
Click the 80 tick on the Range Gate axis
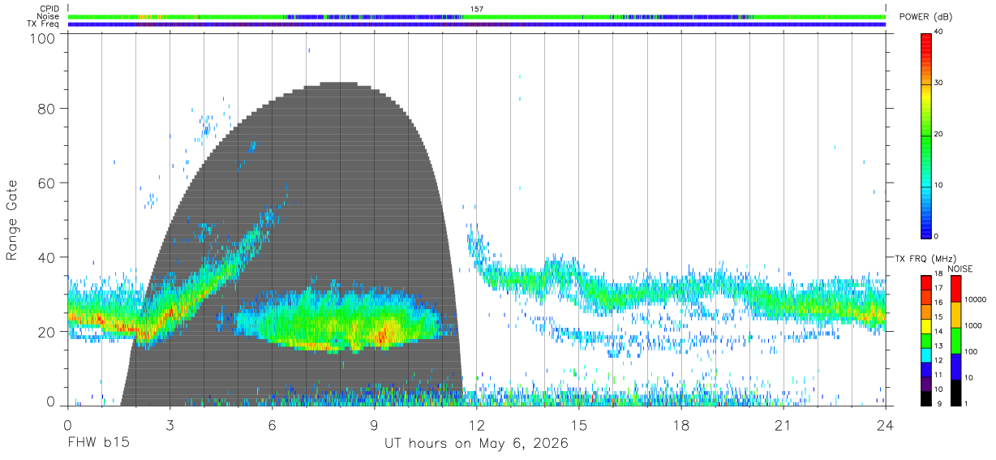click(45, 109)
